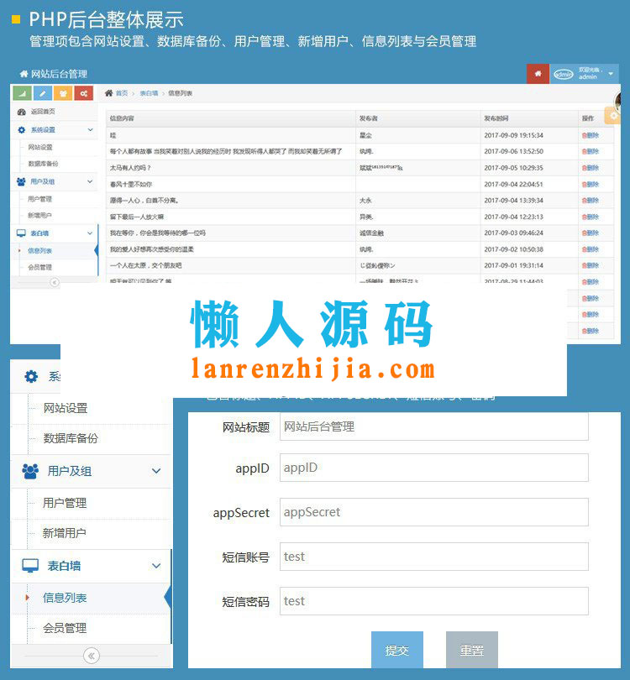Click users icon of 用户及组 in small screenshot

point(21,181)
